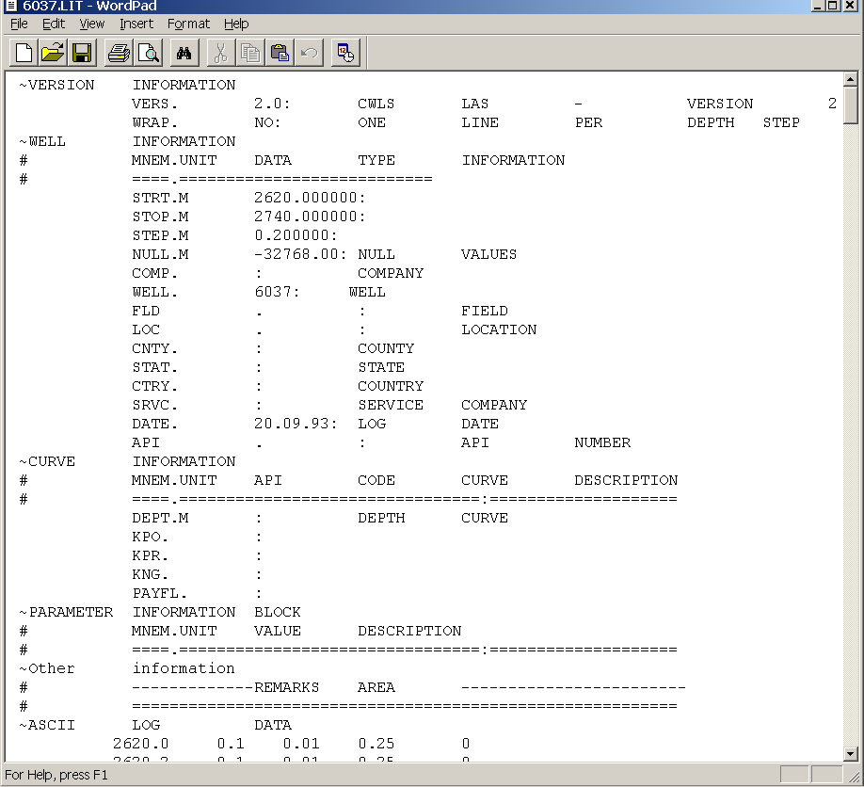Viewport: 864px width, 787px height.
Task: Insert Date/Time with the calendar clock icon
Action: tap(345, 54)
